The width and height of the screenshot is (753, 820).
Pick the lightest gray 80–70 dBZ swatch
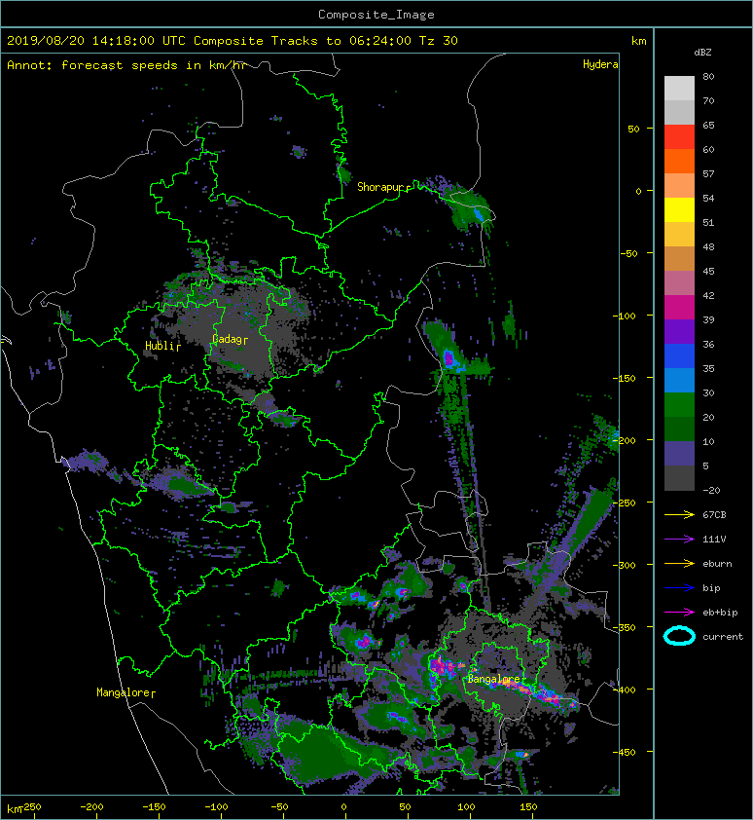tap(679, 89)
